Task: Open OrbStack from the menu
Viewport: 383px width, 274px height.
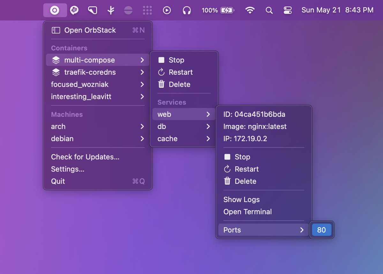Action: tap(98, 30)
